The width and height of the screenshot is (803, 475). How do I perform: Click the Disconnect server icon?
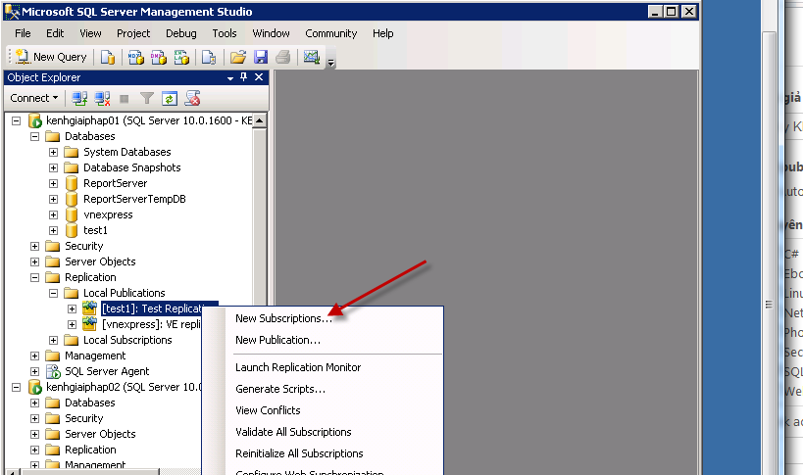[x=102, y=98]
